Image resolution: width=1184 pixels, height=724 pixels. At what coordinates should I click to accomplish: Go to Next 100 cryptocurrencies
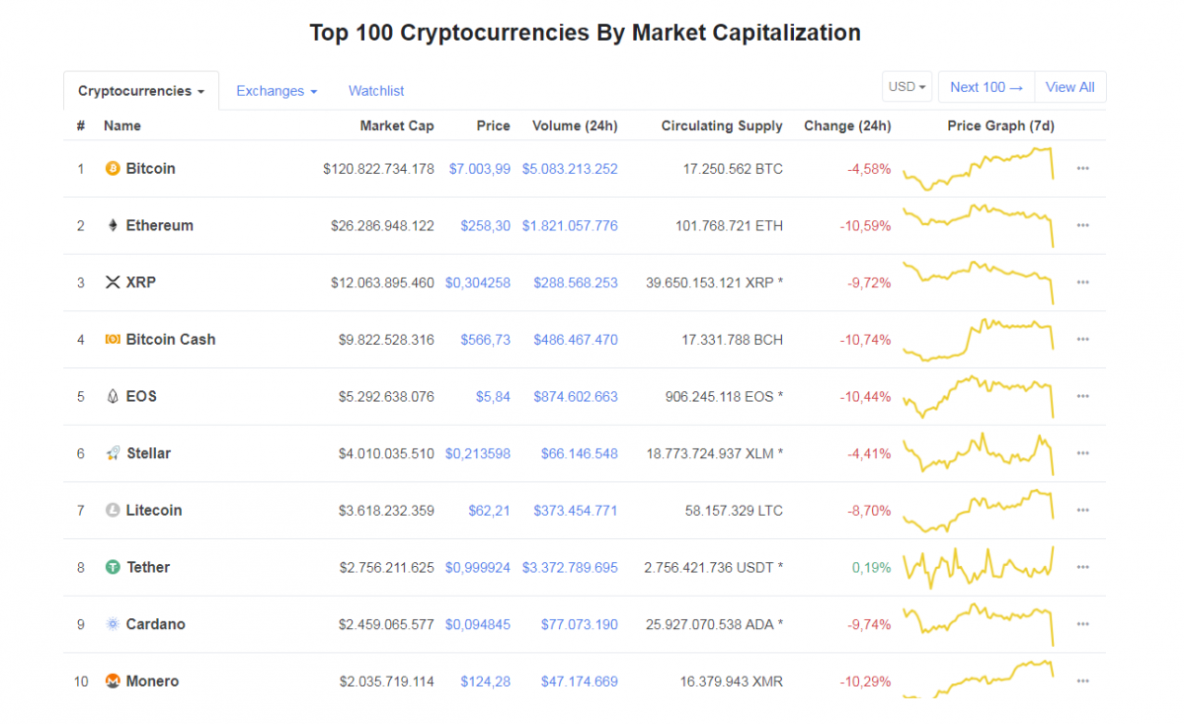(986, 87)
